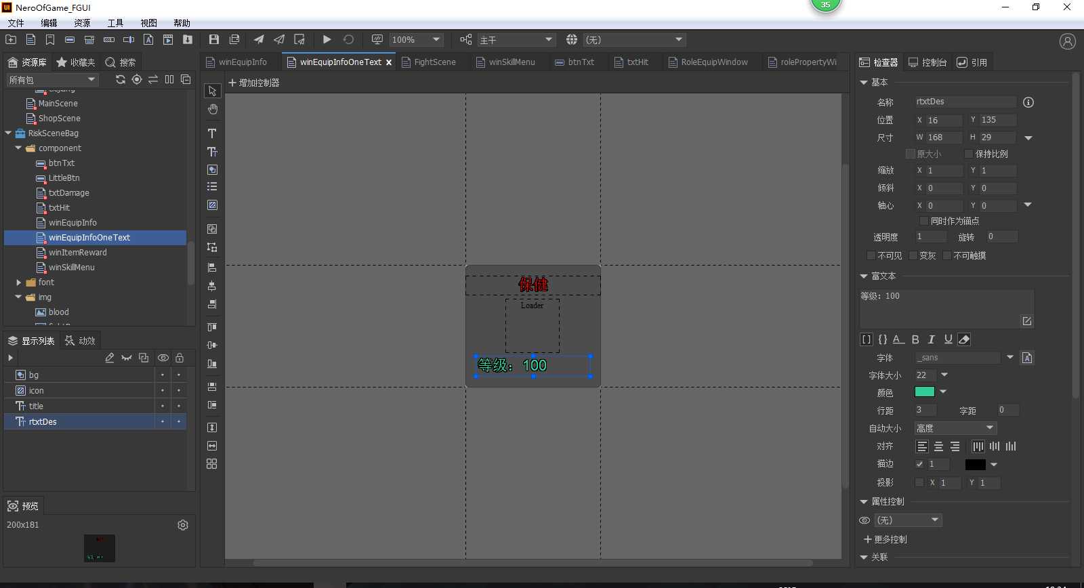Collapse the 基本 section

(x=864, y=83)
